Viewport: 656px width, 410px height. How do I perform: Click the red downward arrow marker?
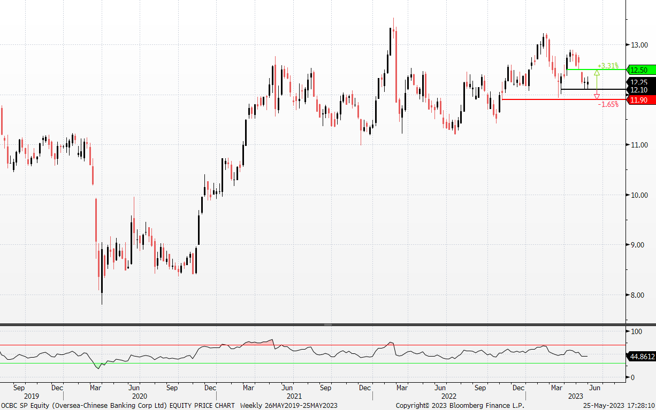click(597, 97)
